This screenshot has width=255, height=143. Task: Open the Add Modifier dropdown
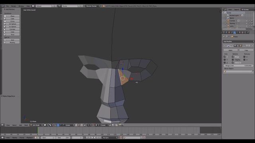238,41
